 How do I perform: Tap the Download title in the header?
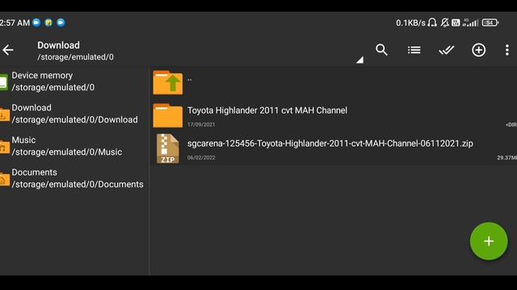(x=58, y=45)
